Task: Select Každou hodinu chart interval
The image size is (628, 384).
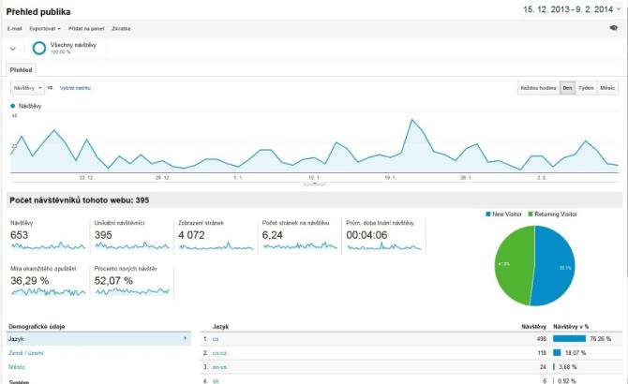Action: (538, 87)
